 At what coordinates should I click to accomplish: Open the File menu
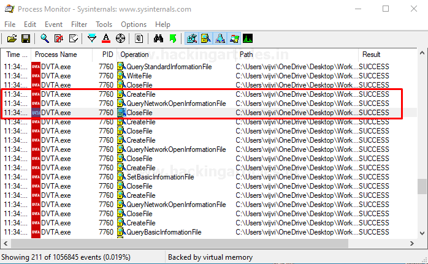click(10, 25)
